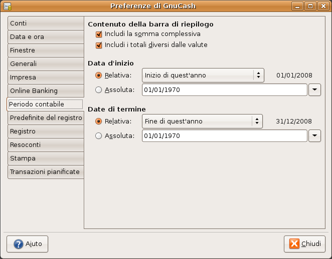Viewport: 332px width, 259px height.
Task: Open the Inizio di quest'anno dropdown
Action: [203, 75]
